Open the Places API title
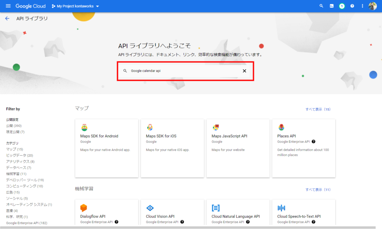The width and height of the screenshot is (382, 229). (x=286, y=136)
